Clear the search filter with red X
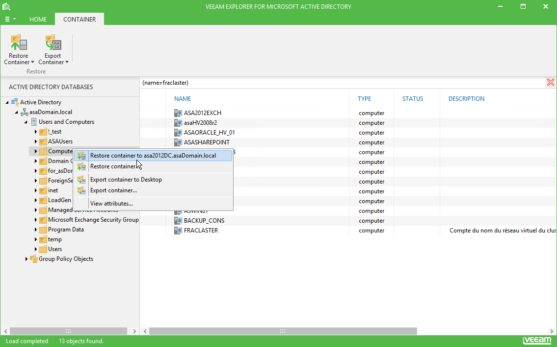This screenshot has width=557, height=347. click(x=551, y=83)
